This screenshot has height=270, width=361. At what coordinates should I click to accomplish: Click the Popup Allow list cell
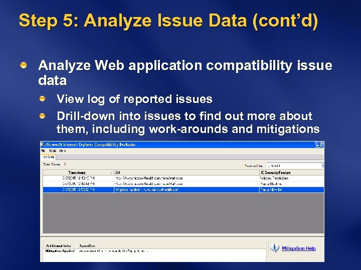coord(291,190)
